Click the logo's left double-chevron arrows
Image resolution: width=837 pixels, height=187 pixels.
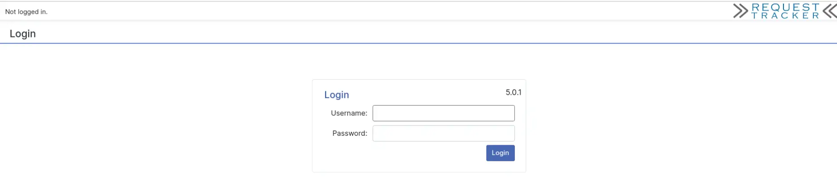(740, 11)
